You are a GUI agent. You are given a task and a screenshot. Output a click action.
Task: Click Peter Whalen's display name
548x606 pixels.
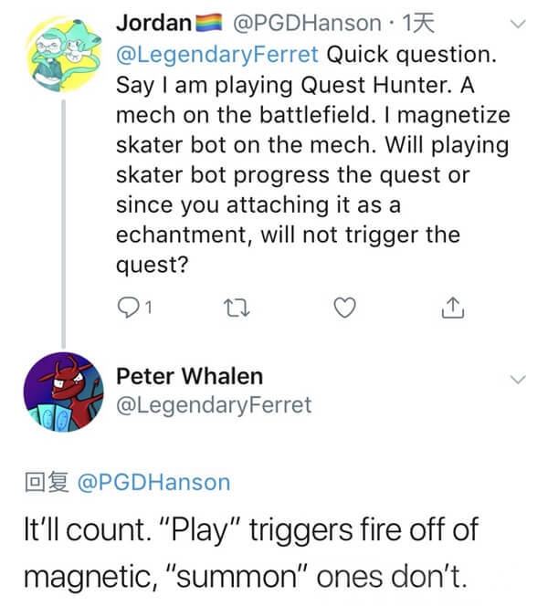[x=190, y=375]
